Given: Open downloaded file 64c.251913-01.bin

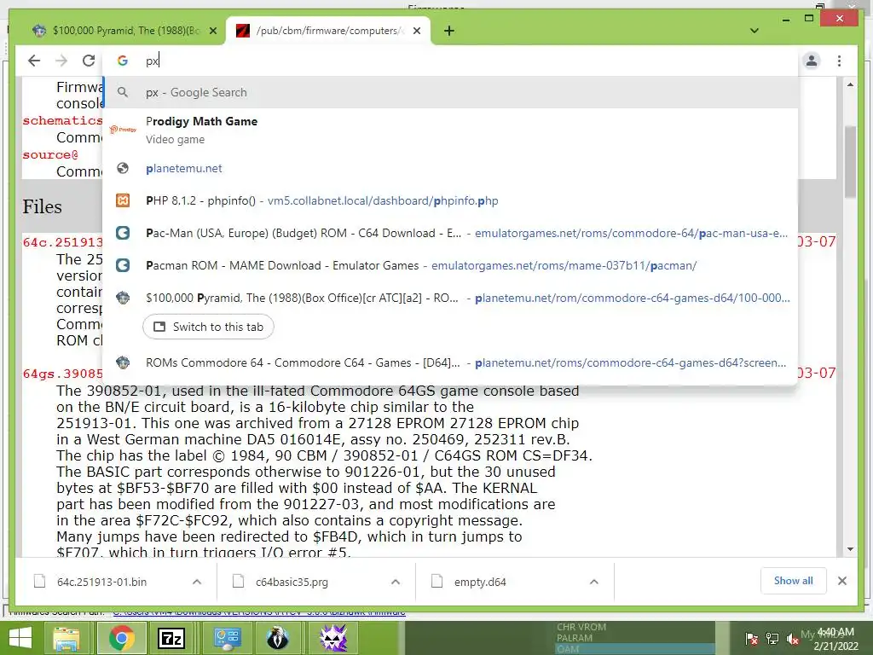Looking at the screenshot, I should [101, 582].
